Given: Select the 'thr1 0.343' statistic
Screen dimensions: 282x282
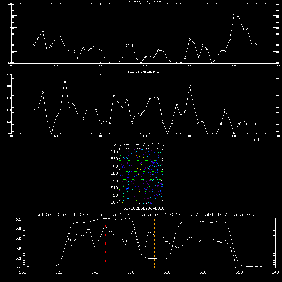Looking at the screenshot, I should tap(138, 215).
